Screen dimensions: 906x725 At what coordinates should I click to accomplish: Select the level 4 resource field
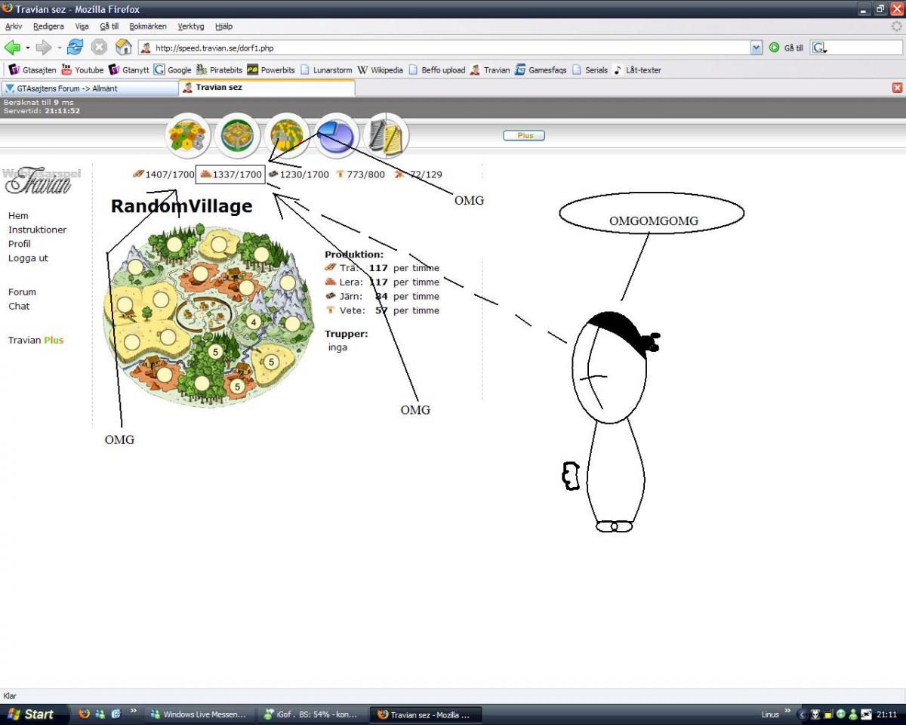pos(254,322)
